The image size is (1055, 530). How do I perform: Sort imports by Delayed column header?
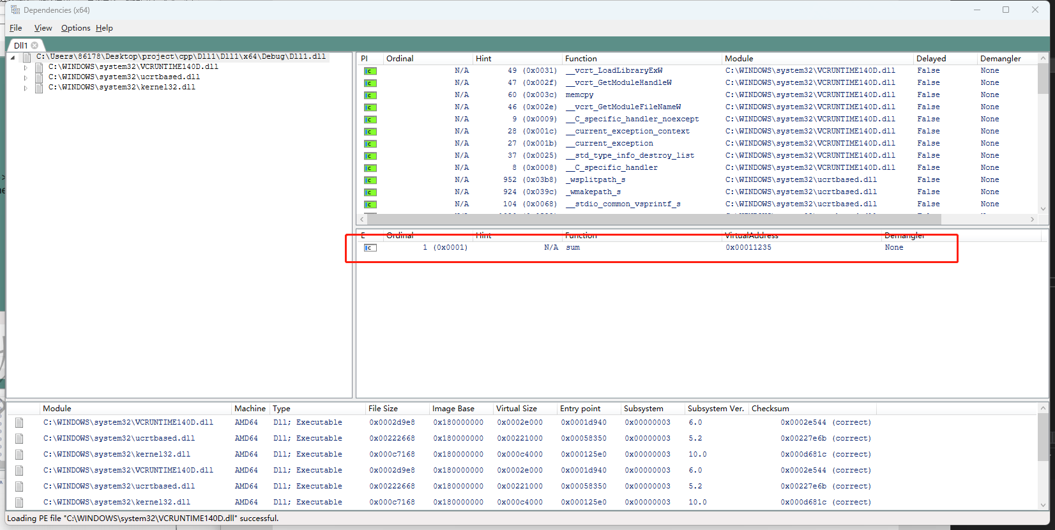pyautogui.click(x=945, y=58)
